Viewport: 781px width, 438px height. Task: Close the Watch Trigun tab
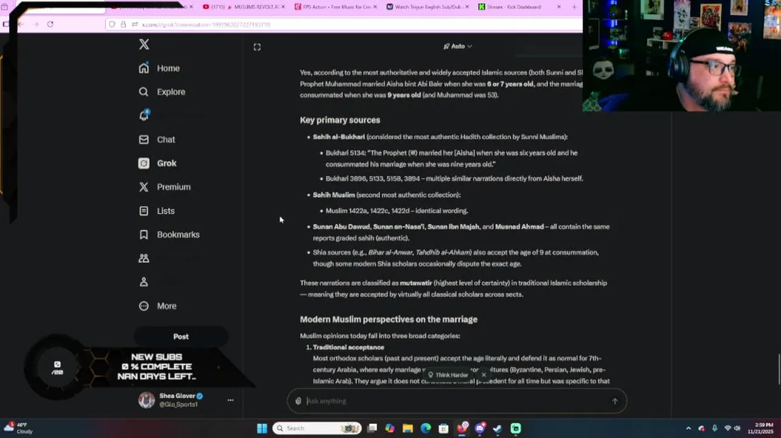click(x=467, y=7)
